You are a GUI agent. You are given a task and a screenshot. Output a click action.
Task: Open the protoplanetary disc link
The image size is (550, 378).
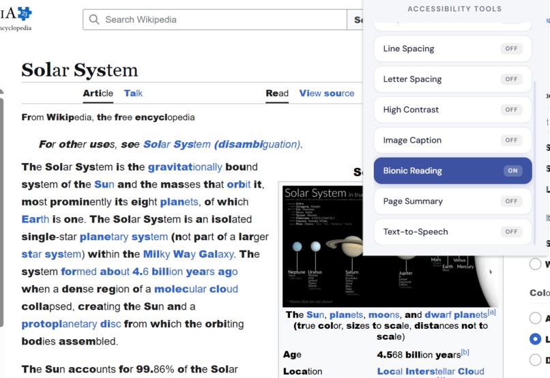pos(71,324)
